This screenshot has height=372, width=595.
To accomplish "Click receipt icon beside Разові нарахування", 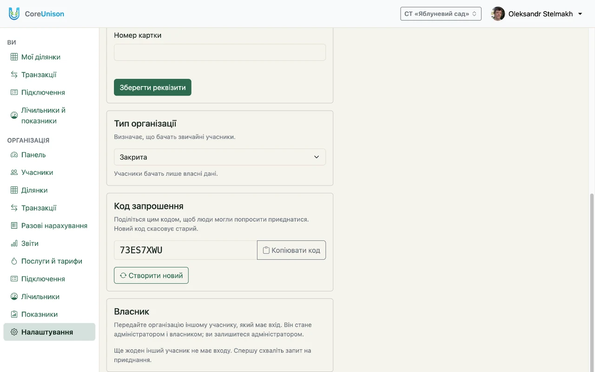I will 14,226.
